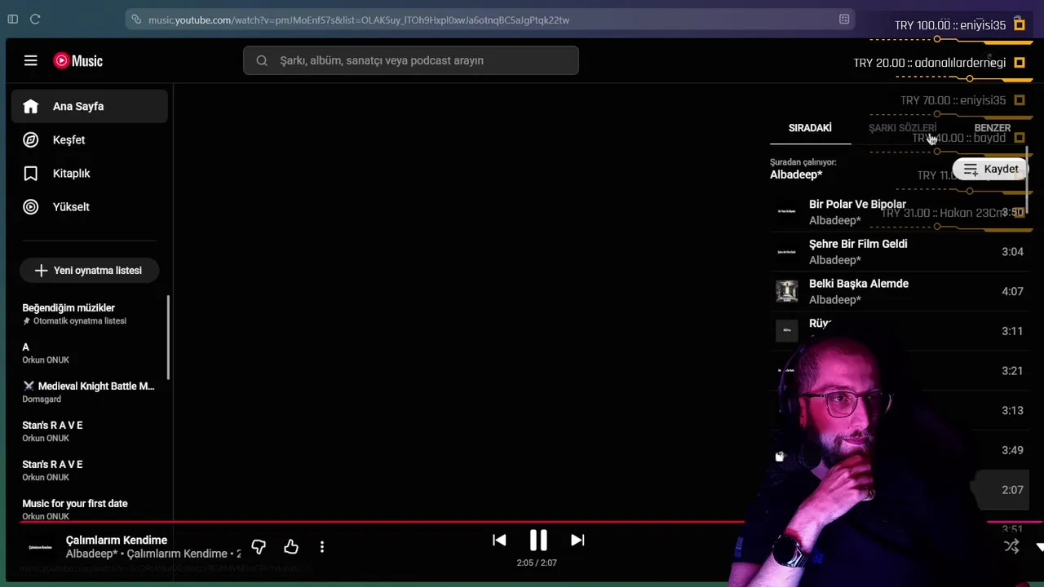Screen dimensions: 1044x587
Task: Play Belki Başka Alemde track
Action: 900,291
